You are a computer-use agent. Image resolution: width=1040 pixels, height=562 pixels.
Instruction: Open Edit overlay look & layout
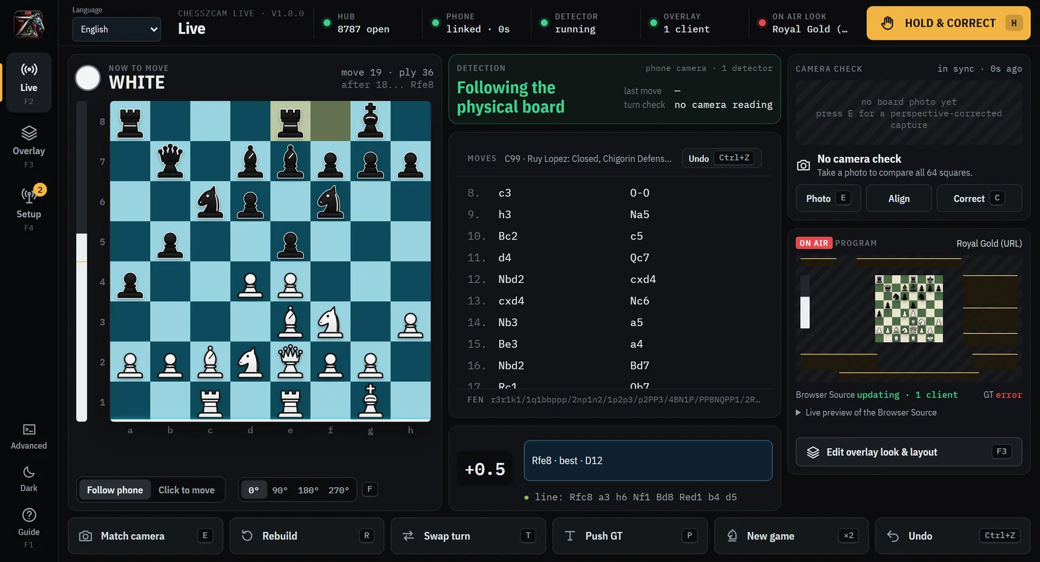[x=909, y=452]
